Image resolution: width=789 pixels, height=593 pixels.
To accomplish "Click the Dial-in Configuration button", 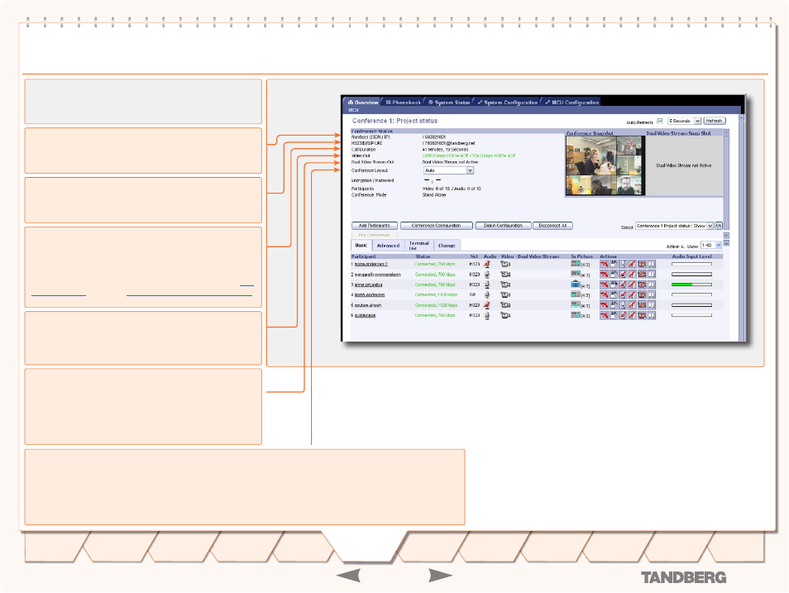I will 503,226.
